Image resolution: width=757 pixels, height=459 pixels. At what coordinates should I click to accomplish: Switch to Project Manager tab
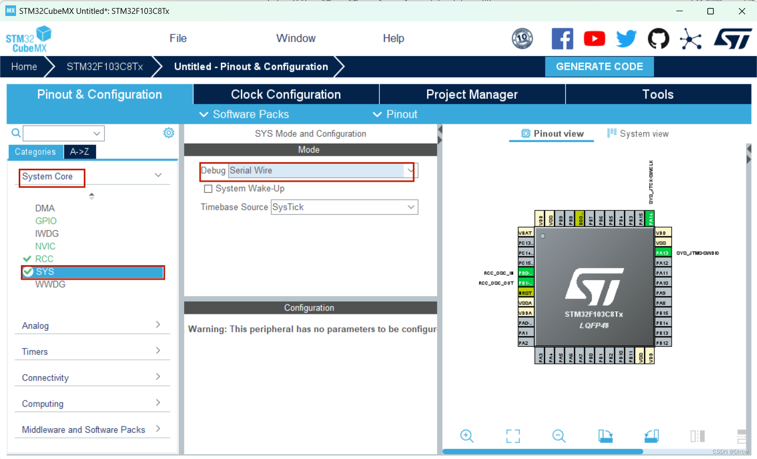(x=472, y=94)
